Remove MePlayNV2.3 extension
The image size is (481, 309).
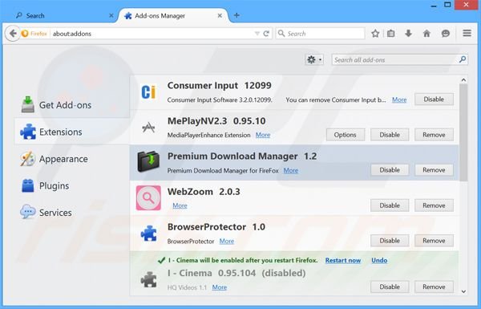(x=434, y=135)
